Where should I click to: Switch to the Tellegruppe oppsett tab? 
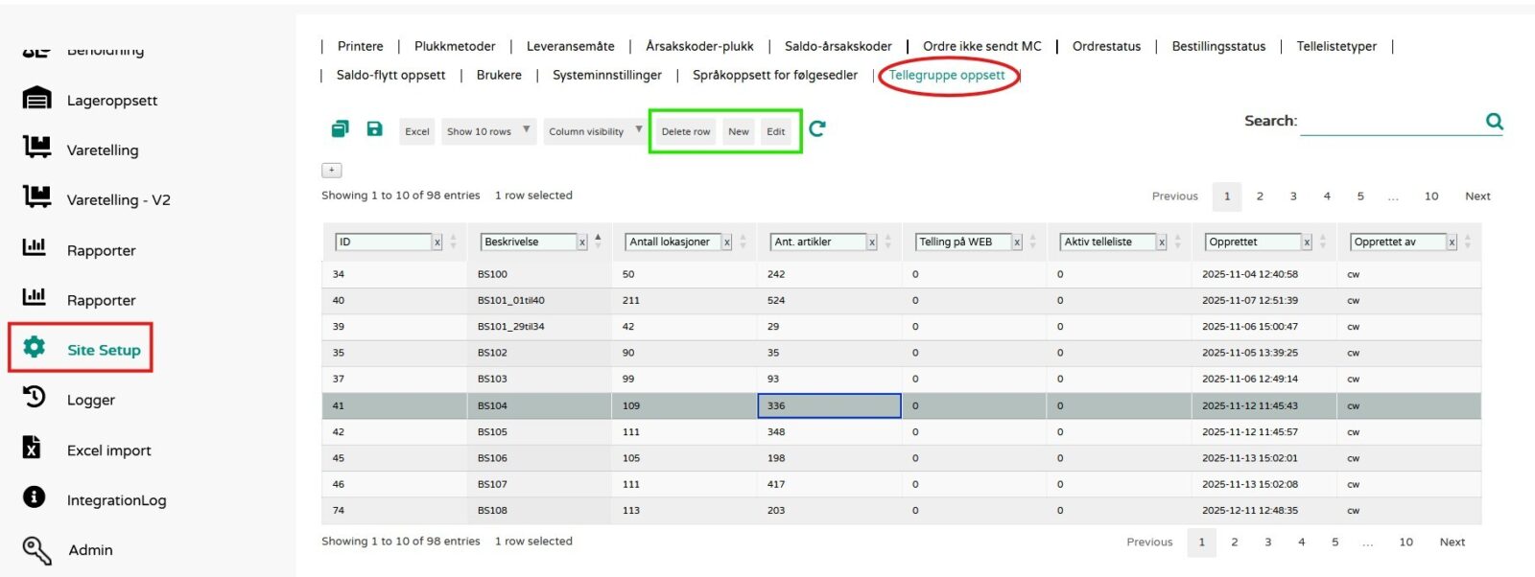coord(947,75)
